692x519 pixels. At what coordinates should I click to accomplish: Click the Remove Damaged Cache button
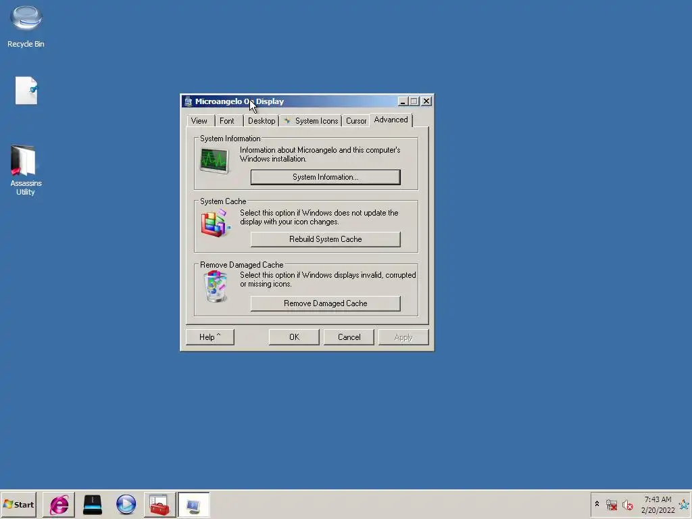tap(325, 303)
